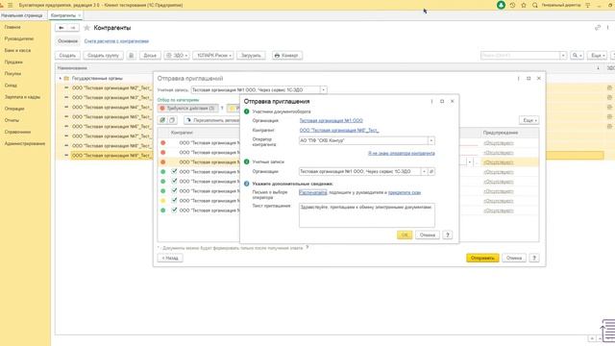Open Зарплата и кадры section
Screen dimensions: 615x346
pos(22,97)
